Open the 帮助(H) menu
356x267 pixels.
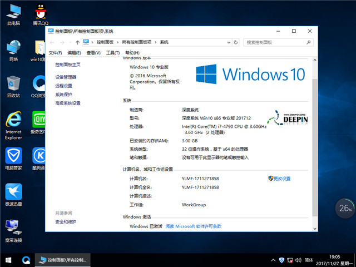(132, 53)
